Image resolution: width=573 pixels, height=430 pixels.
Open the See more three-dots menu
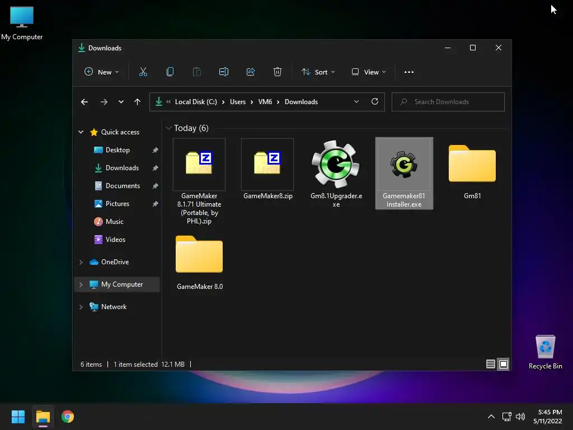point(409,72)
